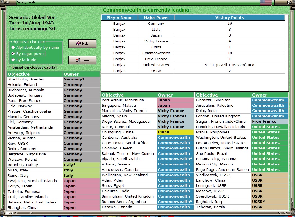Select Paris, Free France objective

[x=35, y=100]
